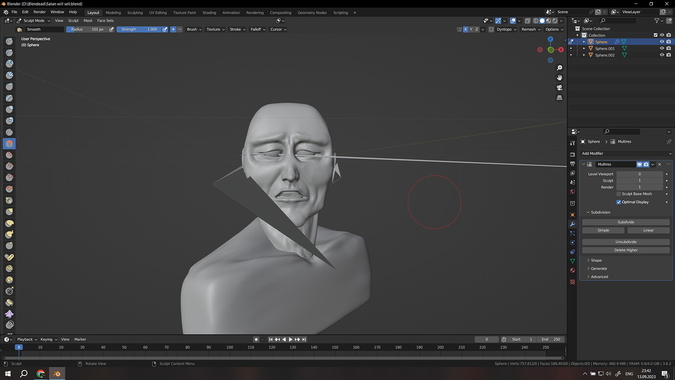Click the Simple subdivision button
Viewport: 675px width, 380px height.
tap(603, 230)
